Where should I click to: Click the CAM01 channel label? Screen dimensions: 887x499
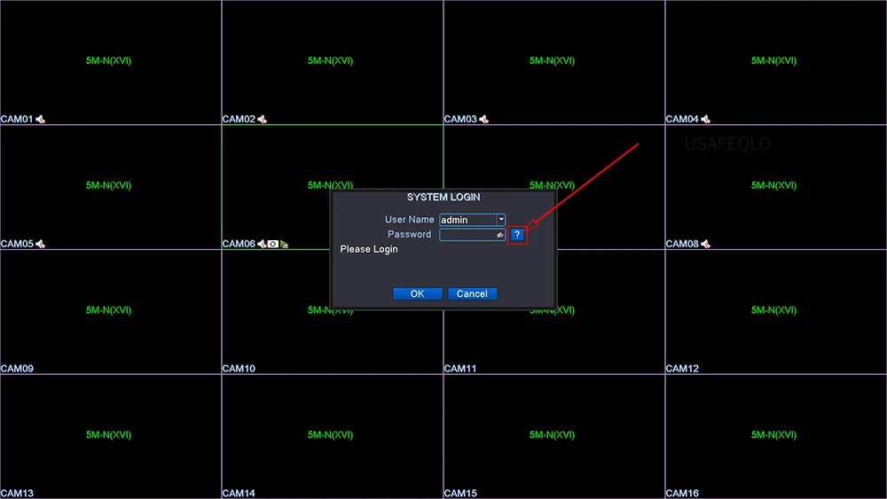(17, 120)
